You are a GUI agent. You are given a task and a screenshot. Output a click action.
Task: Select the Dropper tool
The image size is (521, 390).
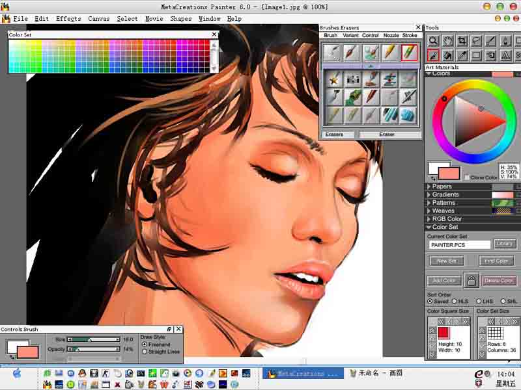(462, 55)
